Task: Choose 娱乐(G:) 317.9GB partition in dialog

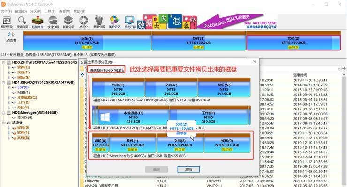Action: [x=224, y=87]
